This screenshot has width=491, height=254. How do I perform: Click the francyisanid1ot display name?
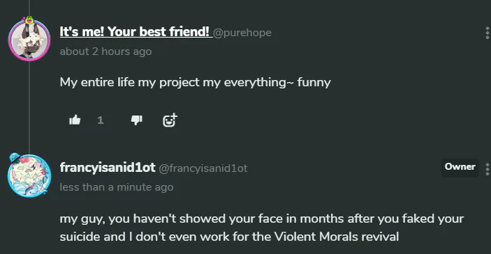coord(108,168)
